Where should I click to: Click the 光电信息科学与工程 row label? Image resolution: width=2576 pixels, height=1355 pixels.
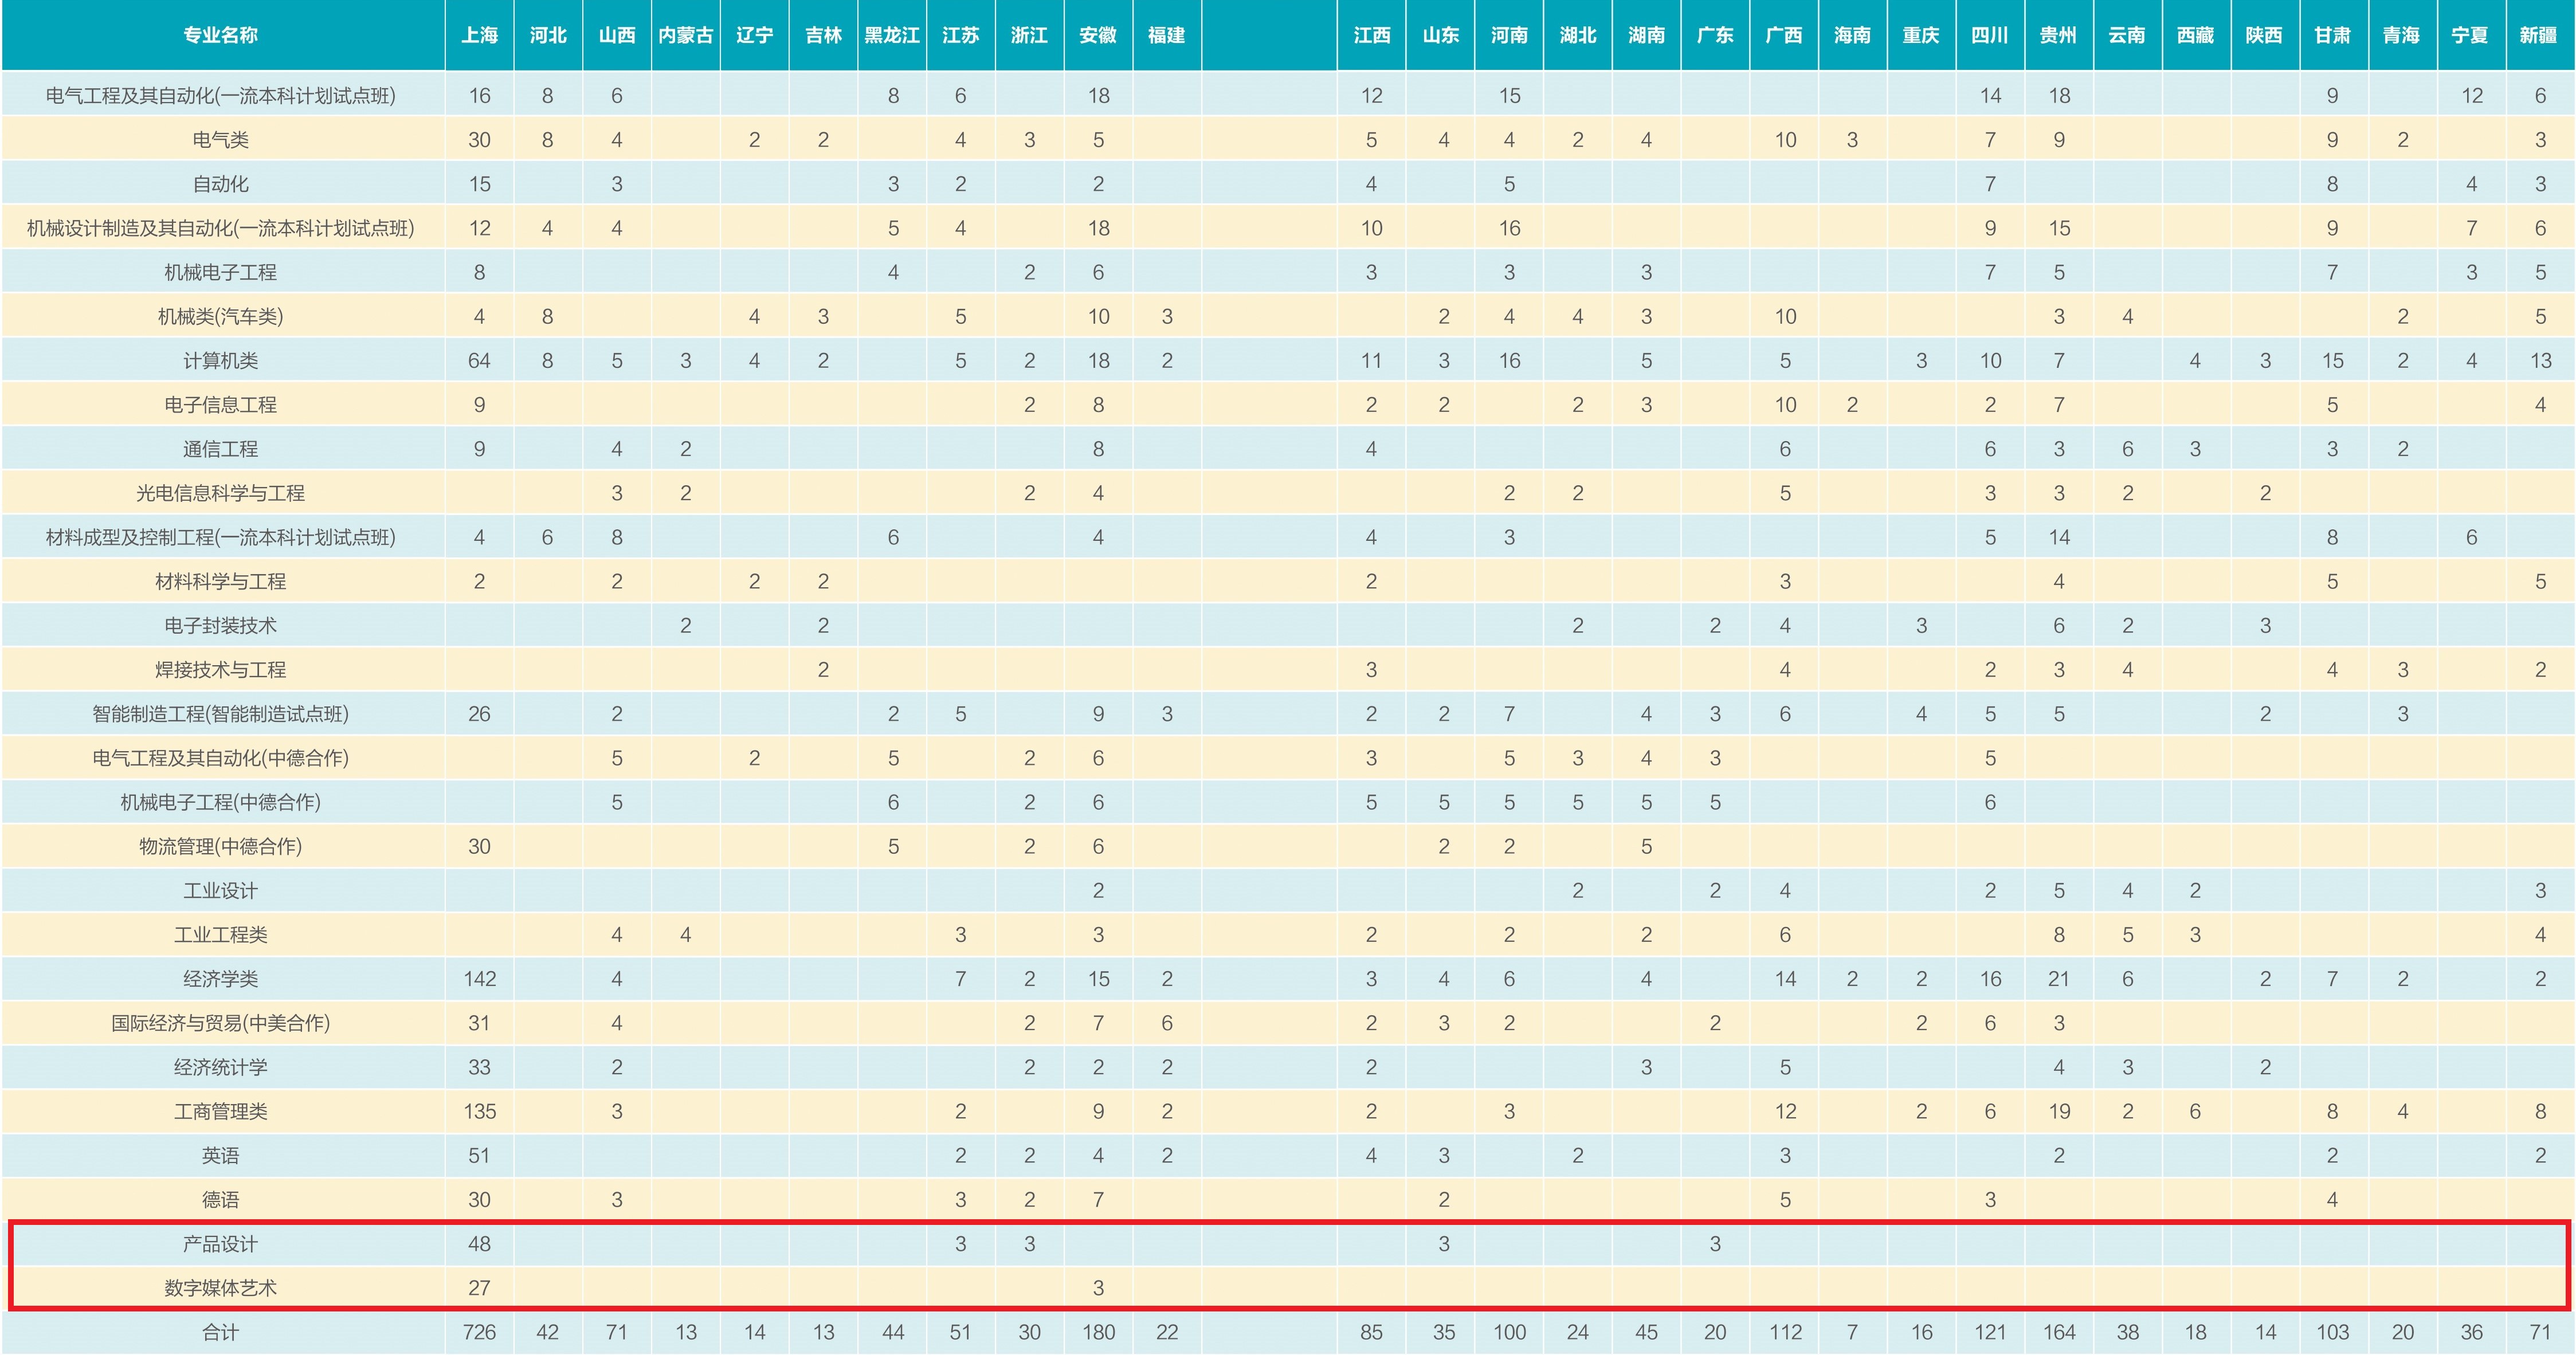coord(220,493)
